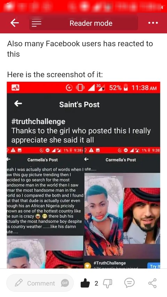Tap the like count number 2
167x297 pixels.
(x=96, y=283)
